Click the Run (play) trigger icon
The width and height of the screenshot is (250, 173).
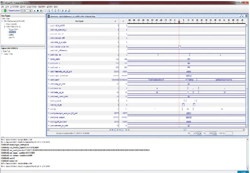pos(35,11)
